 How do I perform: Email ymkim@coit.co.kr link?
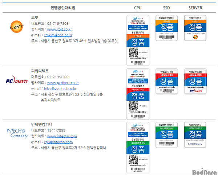[58, 35]
